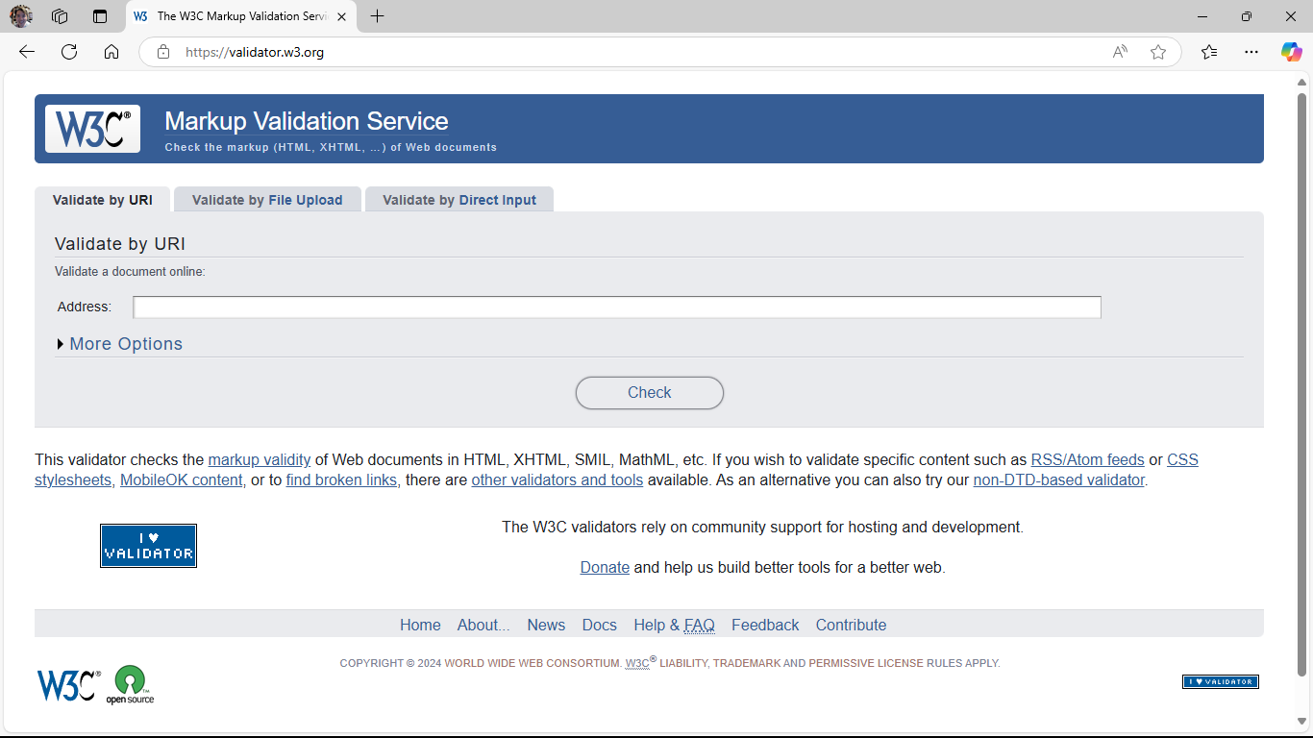Click inside the Address input field
Screen dimensions: 1313x738
tap(615, 307)
